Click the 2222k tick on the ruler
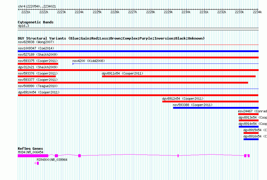The width and height of the screenshot is (267, 180). click(x=44, y=12)
